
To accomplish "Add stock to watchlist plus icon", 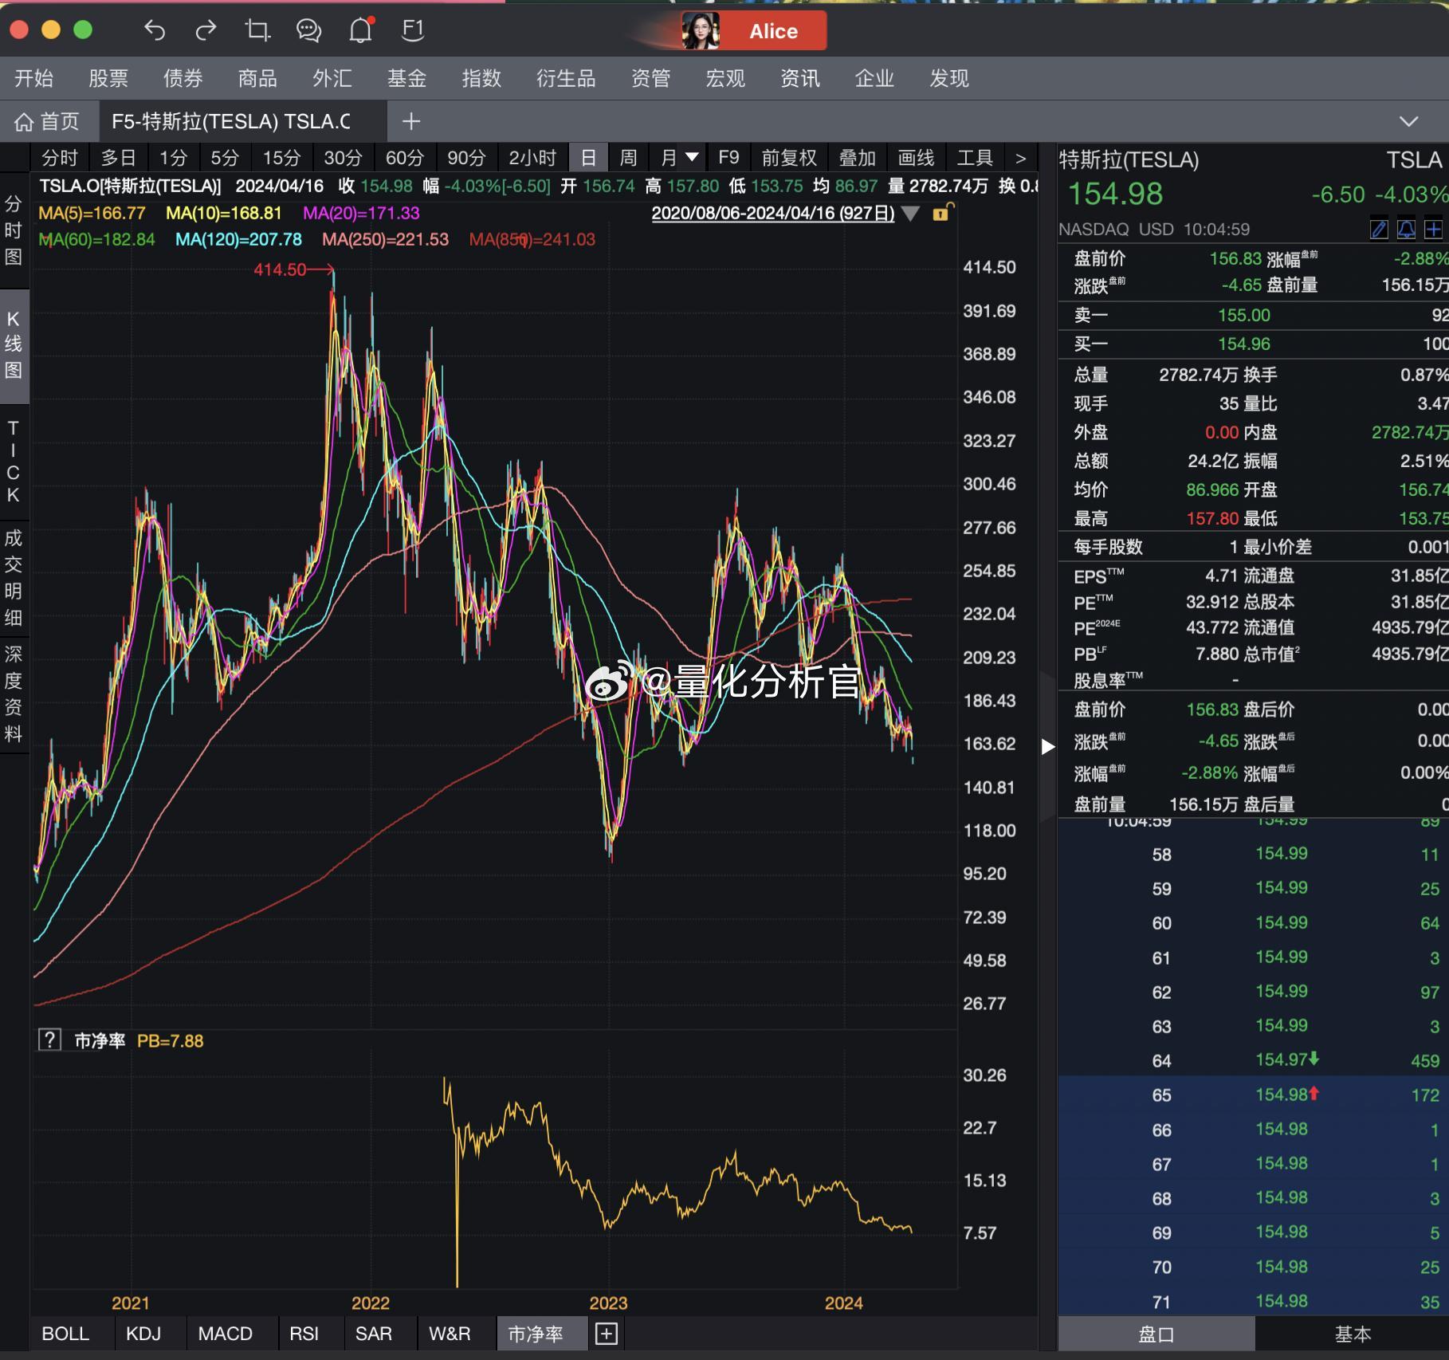I will [1433, 230].
